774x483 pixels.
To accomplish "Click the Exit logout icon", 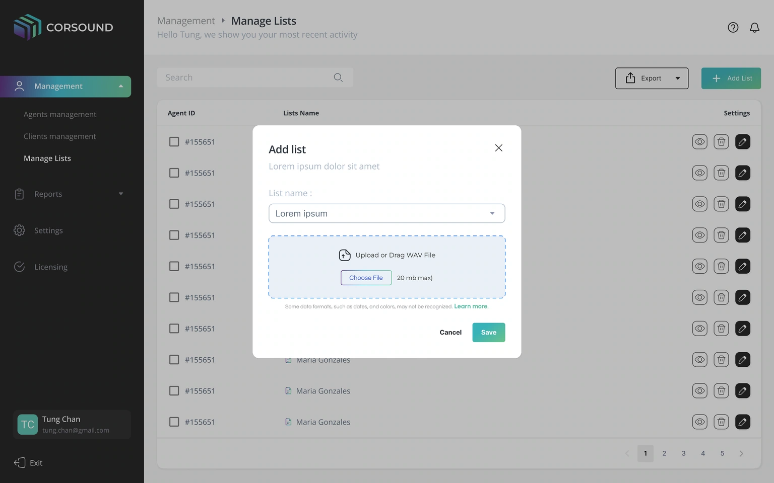I will (20, 463).
